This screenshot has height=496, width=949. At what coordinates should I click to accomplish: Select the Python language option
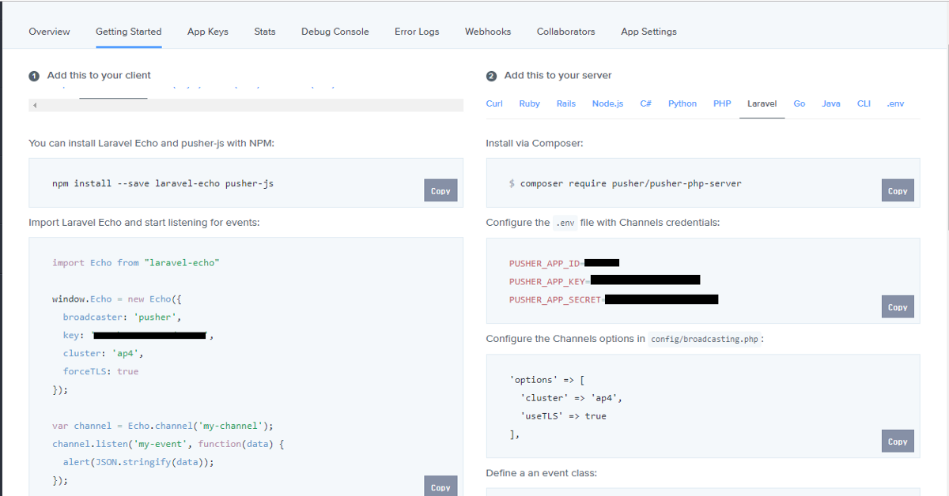(682, 103)
